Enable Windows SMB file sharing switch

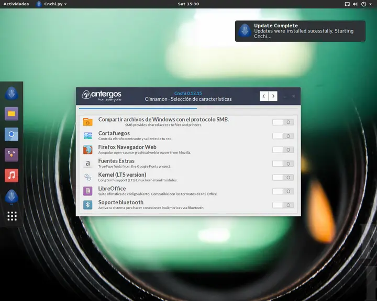[x=283, y=122]
